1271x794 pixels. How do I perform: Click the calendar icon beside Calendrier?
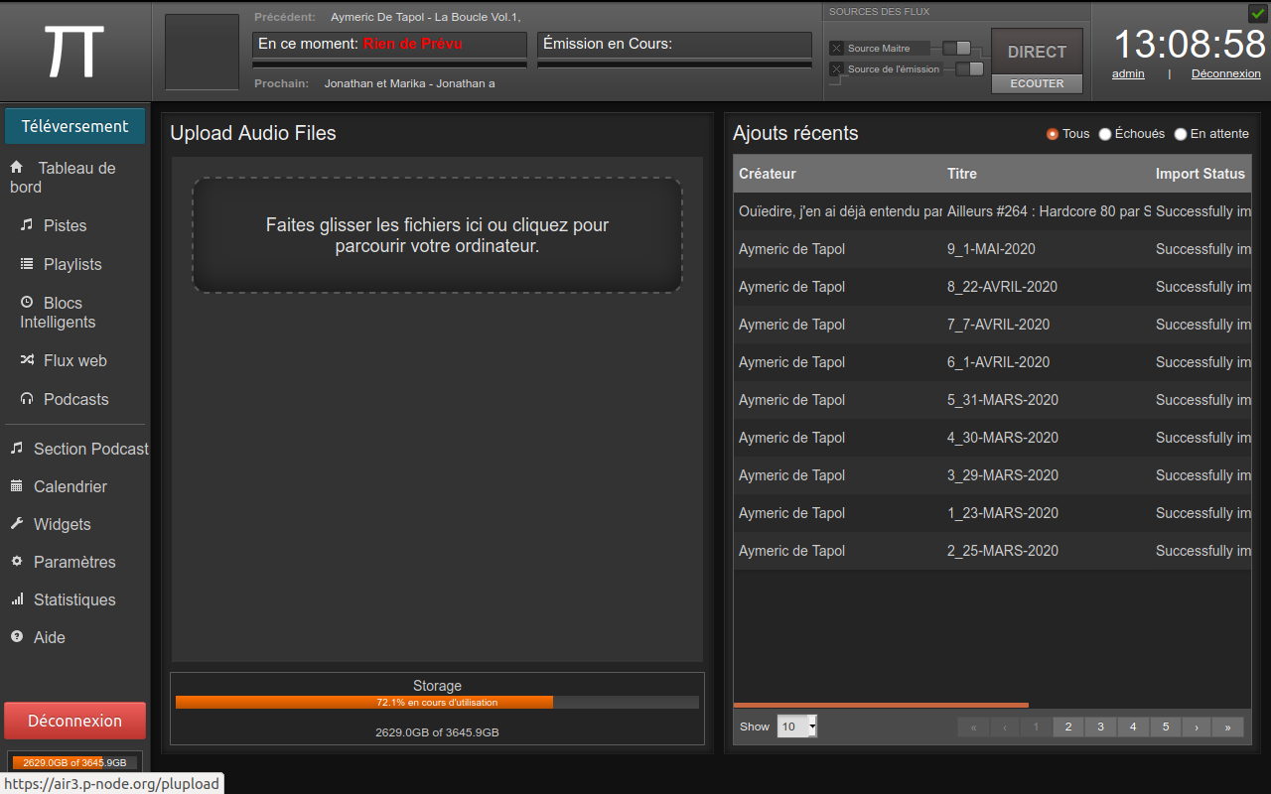point(17,486)
